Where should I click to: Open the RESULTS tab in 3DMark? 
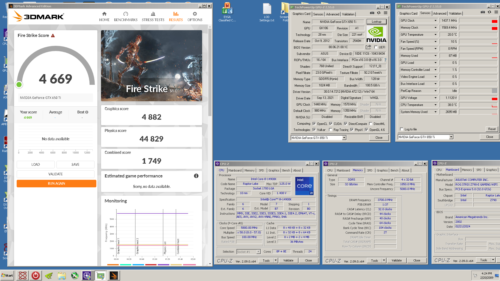click(176, 17)
